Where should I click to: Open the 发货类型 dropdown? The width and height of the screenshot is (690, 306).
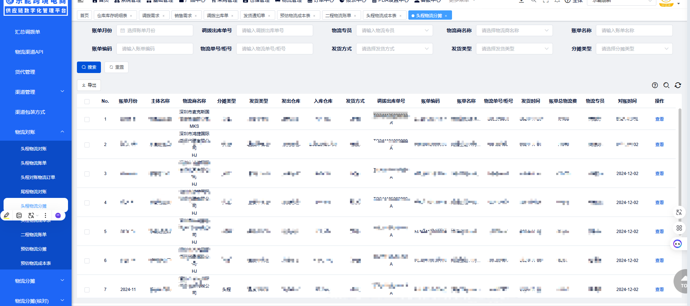514,49
